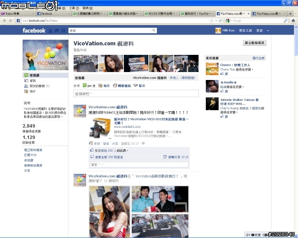Viewport: 298px width, 238px height.
Task: Select 塗鴉牆 in left sidebar
Action: coord(45,75)
